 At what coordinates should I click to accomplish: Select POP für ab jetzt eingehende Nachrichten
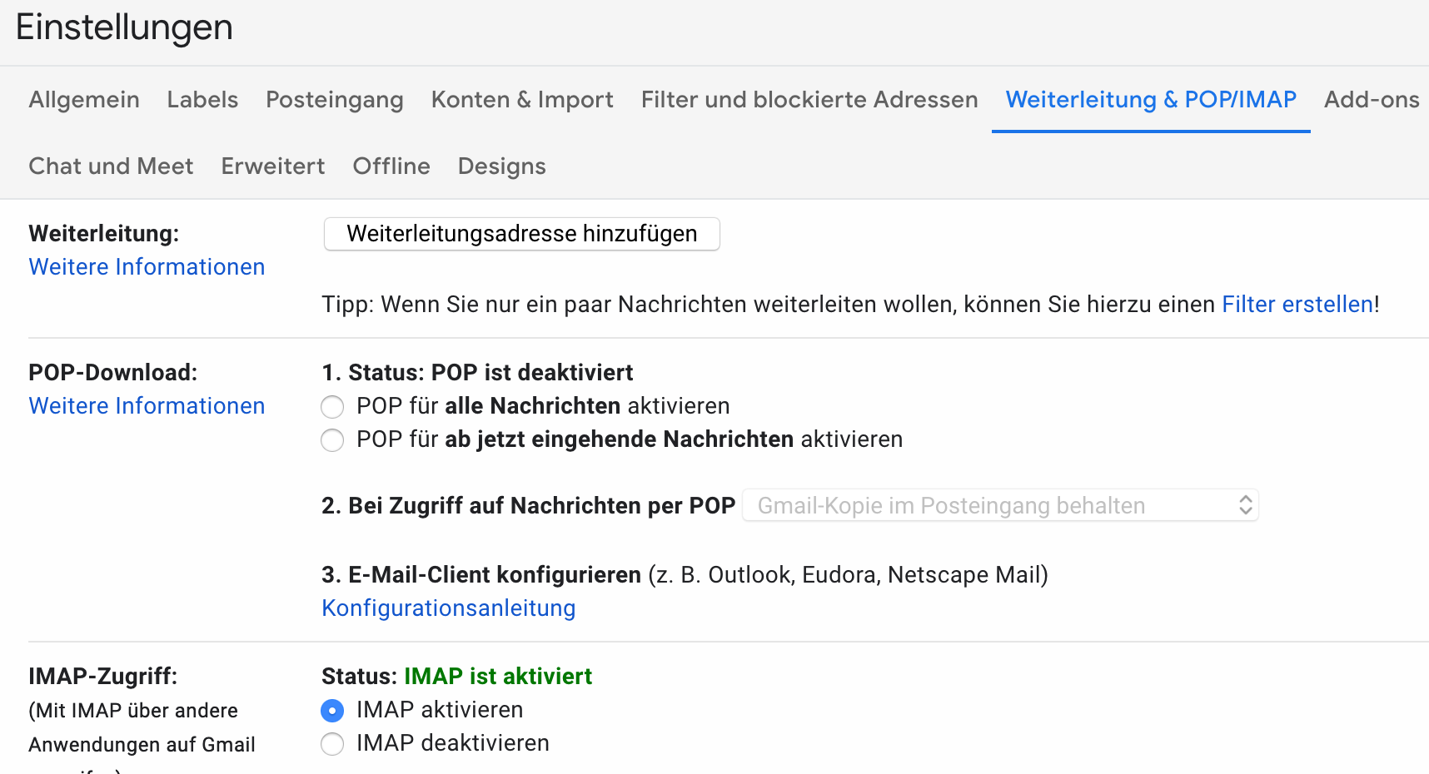tap(332, 440)
